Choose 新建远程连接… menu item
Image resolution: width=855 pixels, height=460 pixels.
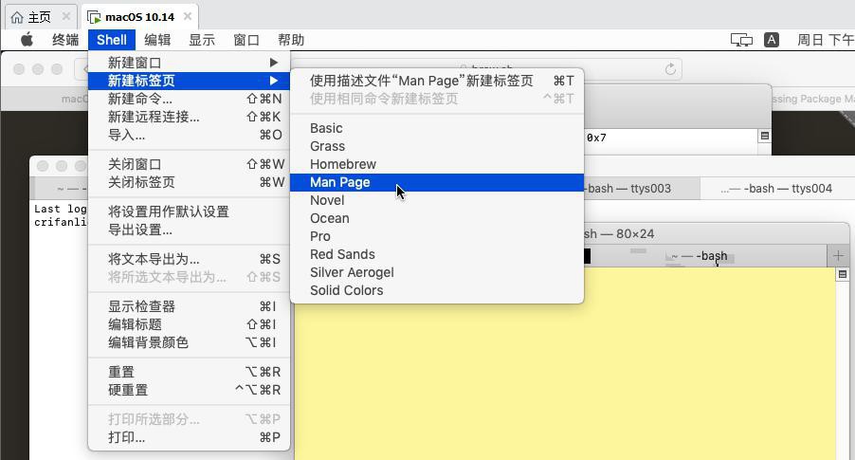(190, 117)
